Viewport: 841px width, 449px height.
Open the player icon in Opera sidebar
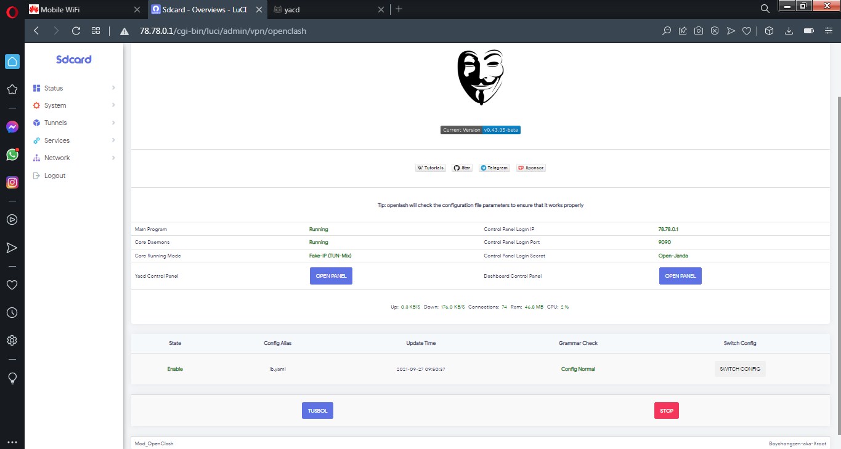tap(12, 219)
